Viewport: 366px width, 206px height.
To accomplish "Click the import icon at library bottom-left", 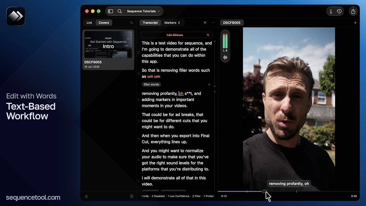I will (x=86, y=196).
